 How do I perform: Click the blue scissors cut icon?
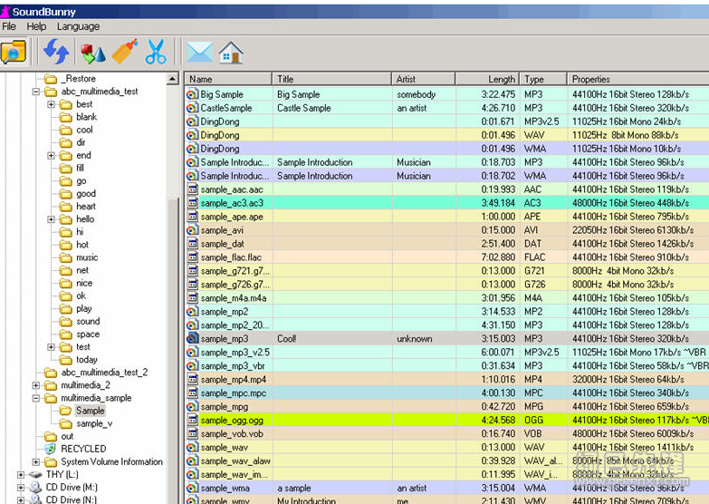(x=156, y=52)
